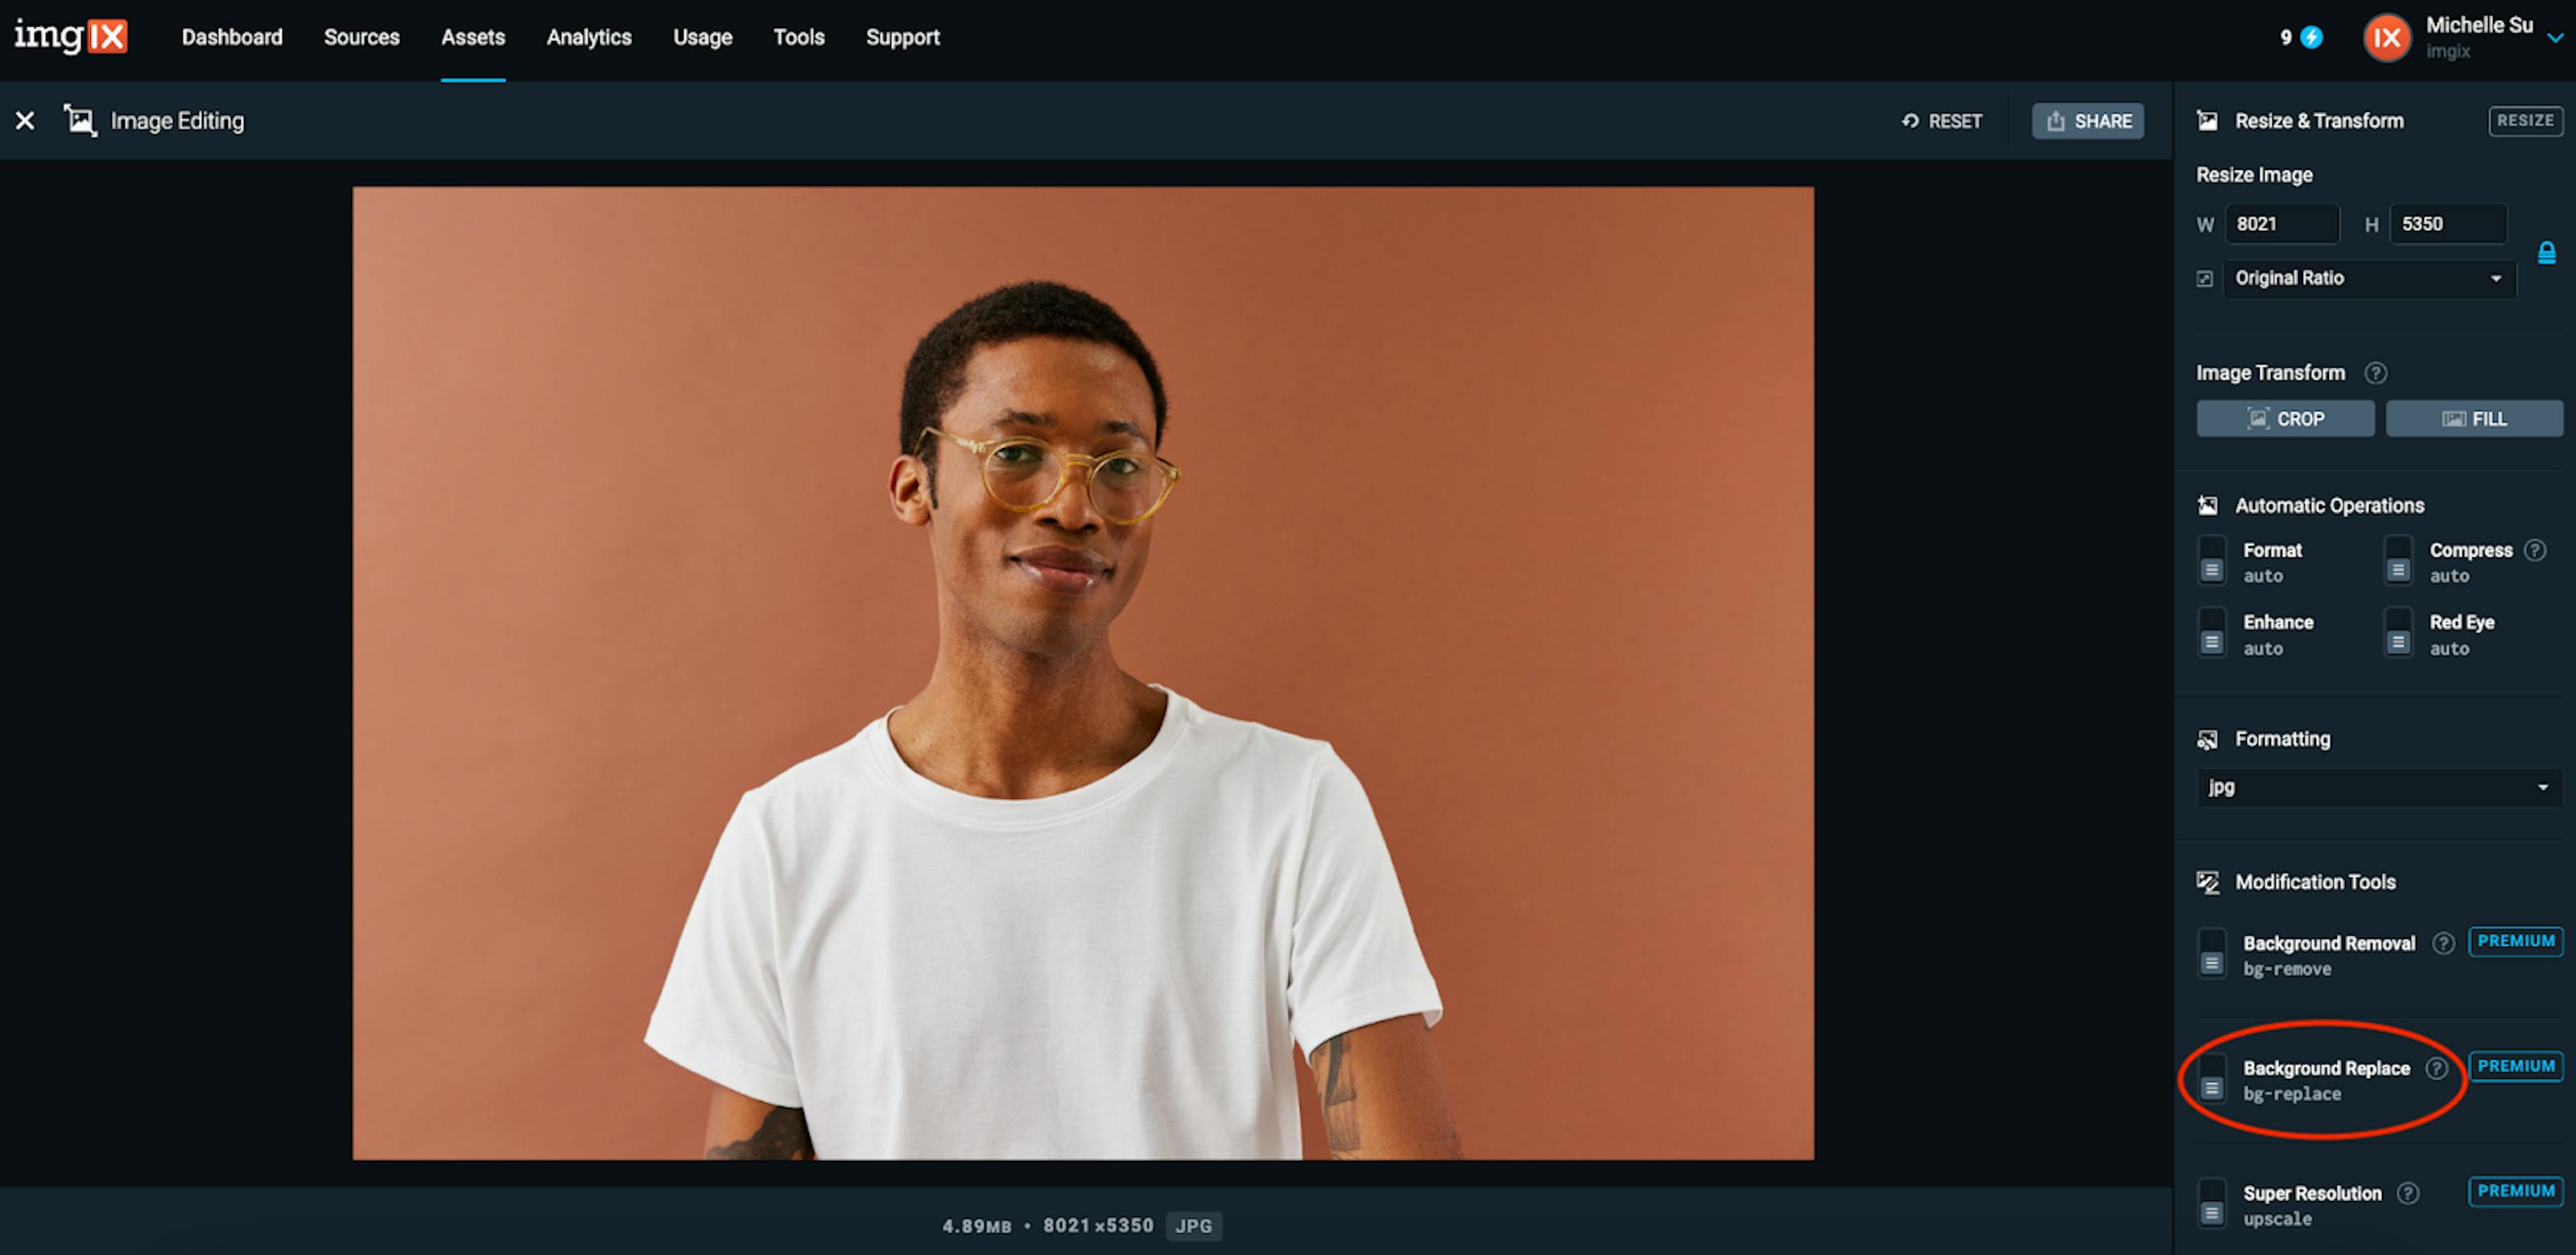Click the Modification Tools section icon
This screenshot has width=2576, height=1255.
(x=2207, y=883)
